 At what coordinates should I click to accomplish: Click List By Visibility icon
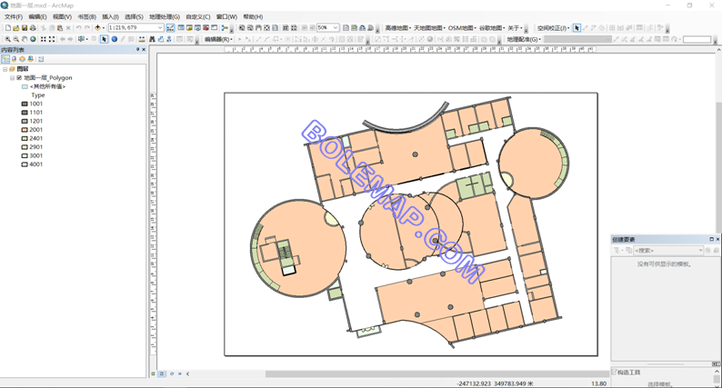(22, 59)
